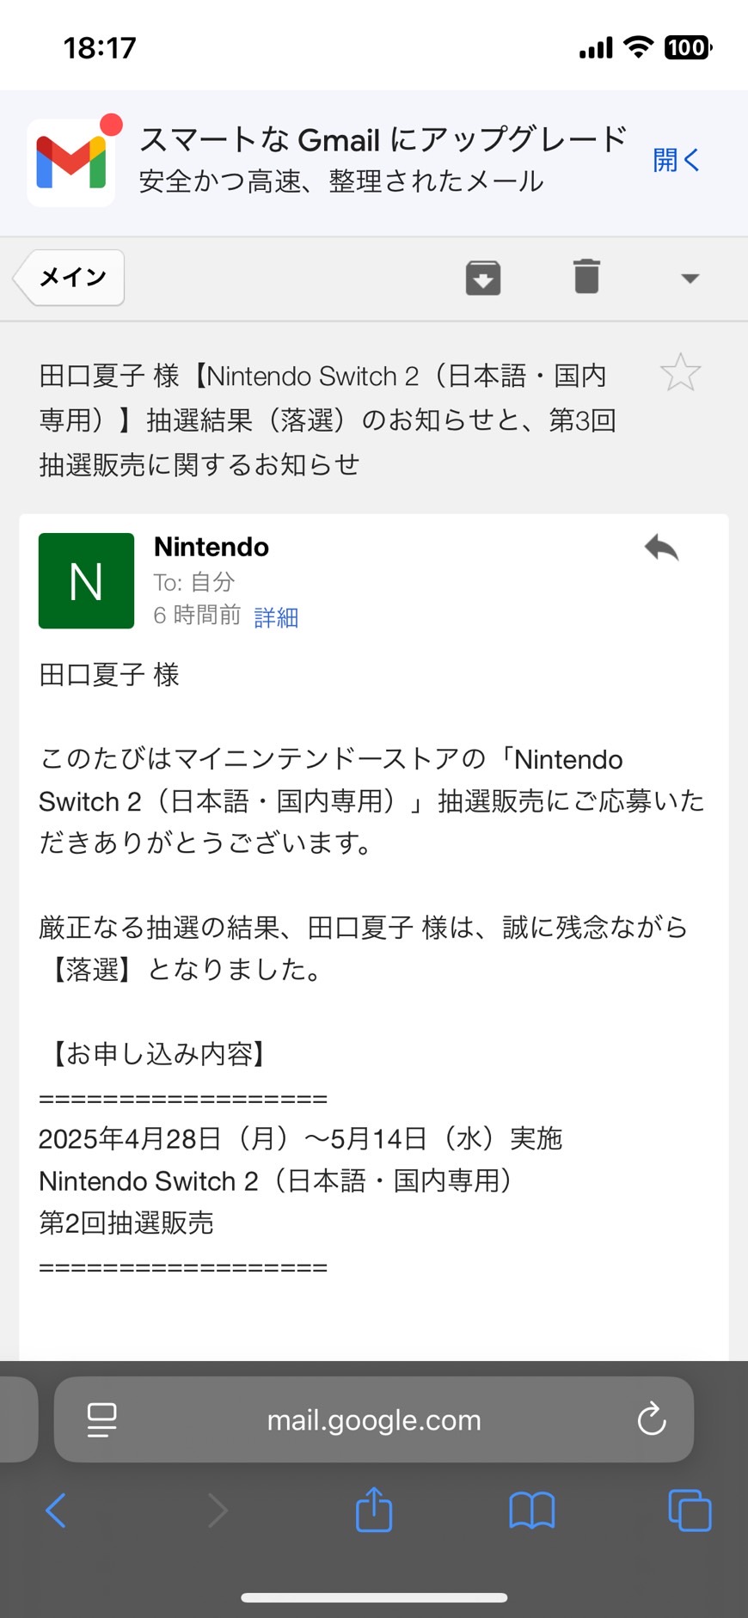Viewport: 748px width, 1618px height.
Task: Go back to the メイン inbox
Action: click(69, 277)
